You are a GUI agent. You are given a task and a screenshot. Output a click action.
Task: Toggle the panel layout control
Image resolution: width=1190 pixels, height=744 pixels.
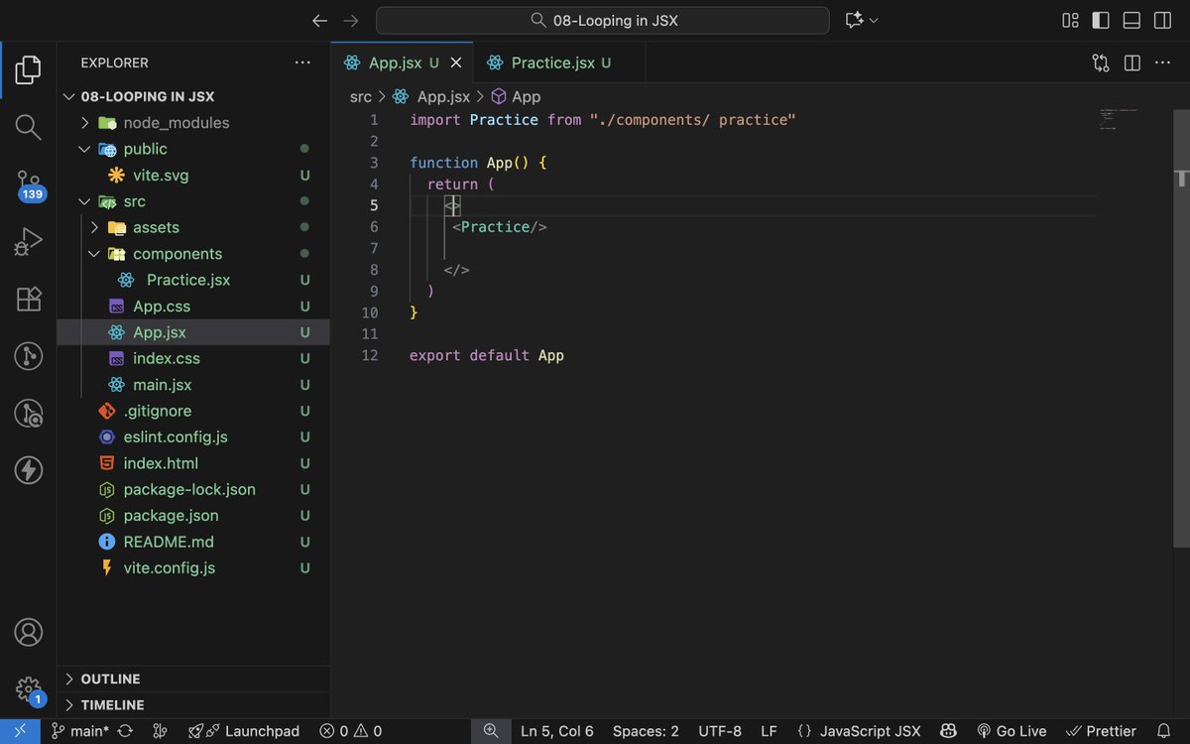click(x=1131, y=20)
